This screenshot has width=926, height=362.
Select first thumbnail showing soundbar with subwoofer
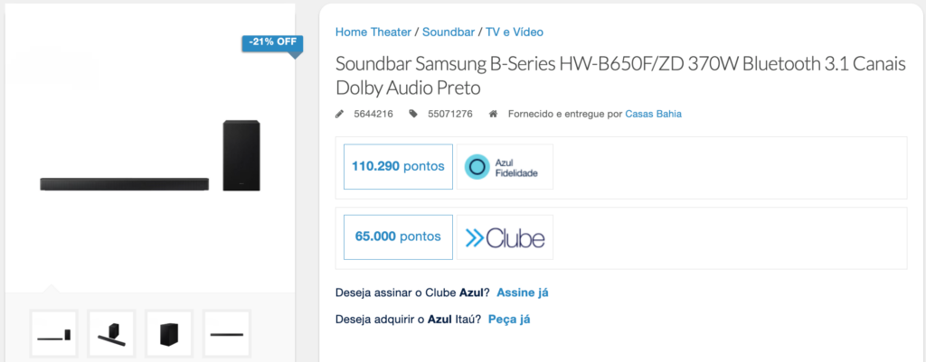coord(54,334)
